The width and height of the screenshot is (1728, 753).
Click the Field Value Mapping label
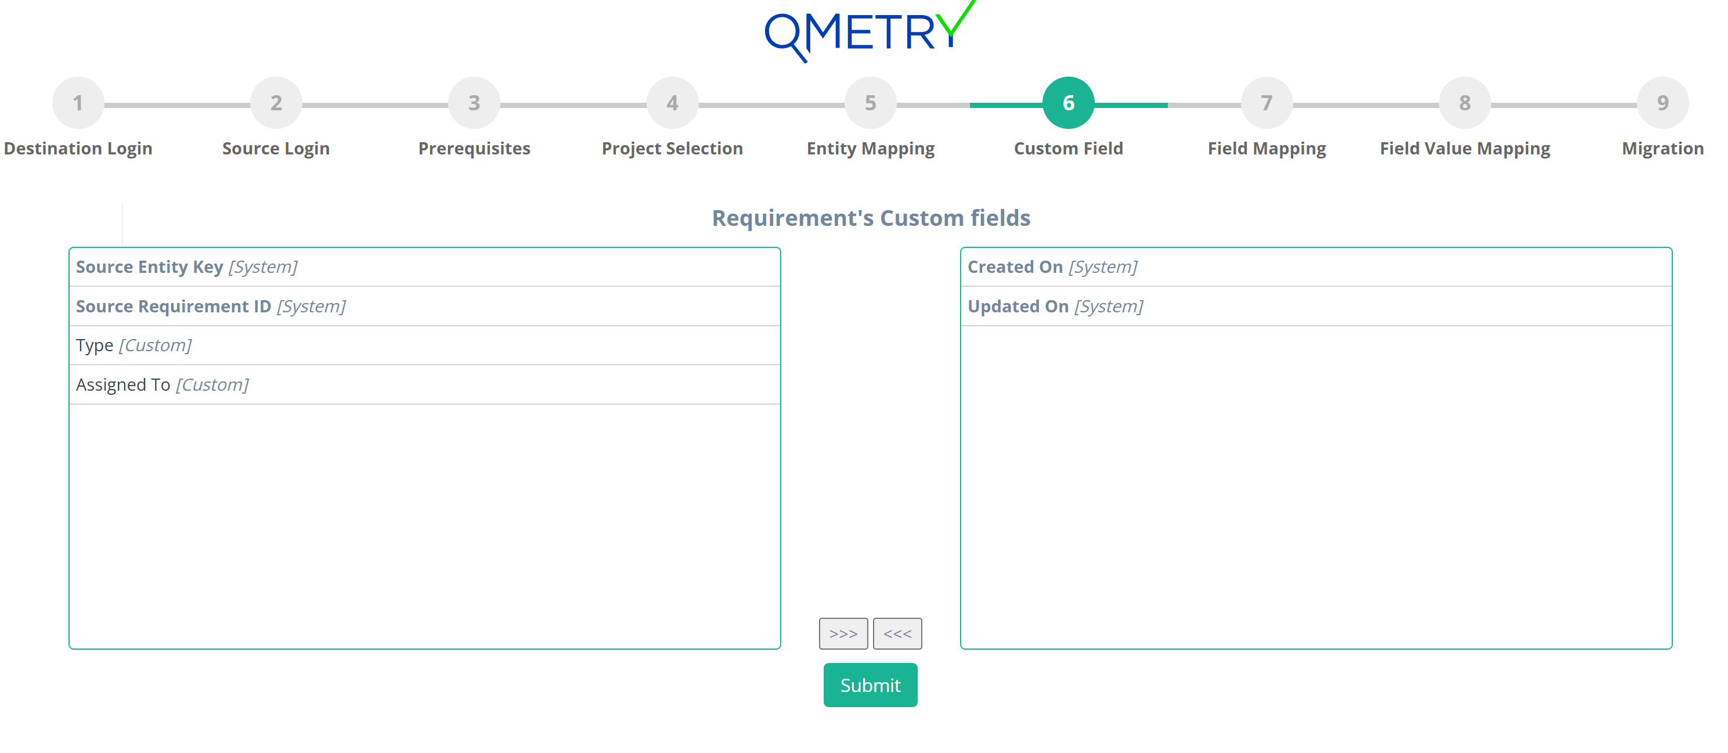click(1464, 148)
